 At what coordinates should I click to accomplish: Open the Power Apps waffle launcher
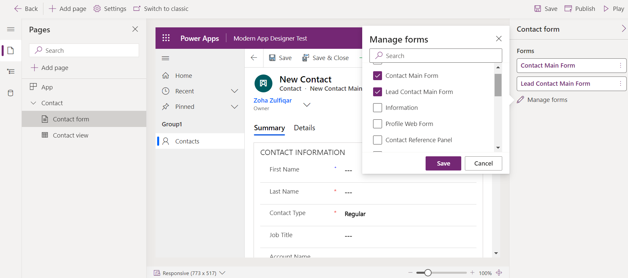[x=166, y=38]
